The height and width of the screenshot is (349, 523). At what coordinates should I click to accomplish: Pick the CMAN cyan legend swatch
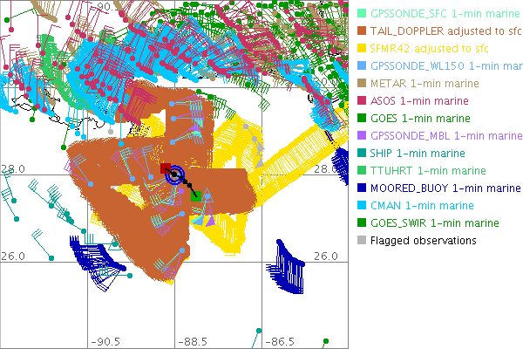pos(363,206)
